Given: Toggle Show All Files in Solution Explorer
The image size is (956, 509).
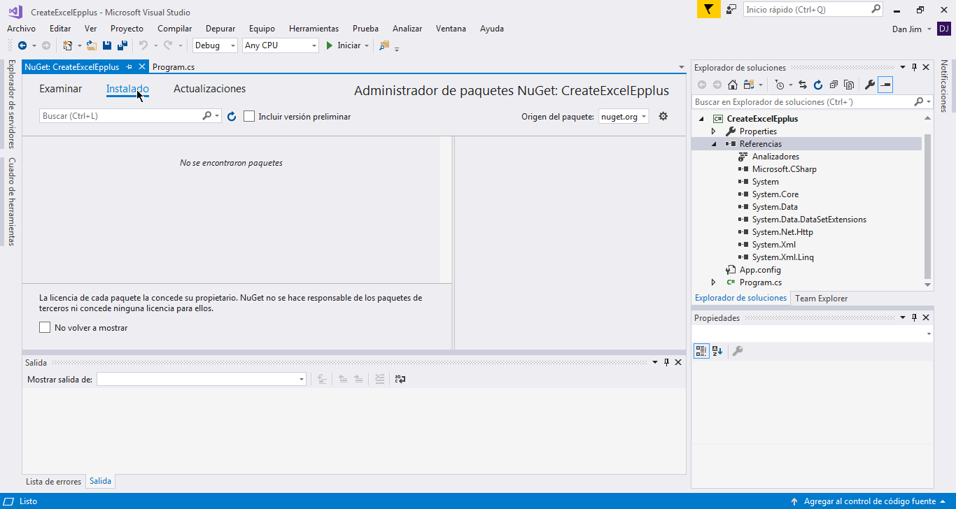Looking at the screenshot, I should 849,85.
